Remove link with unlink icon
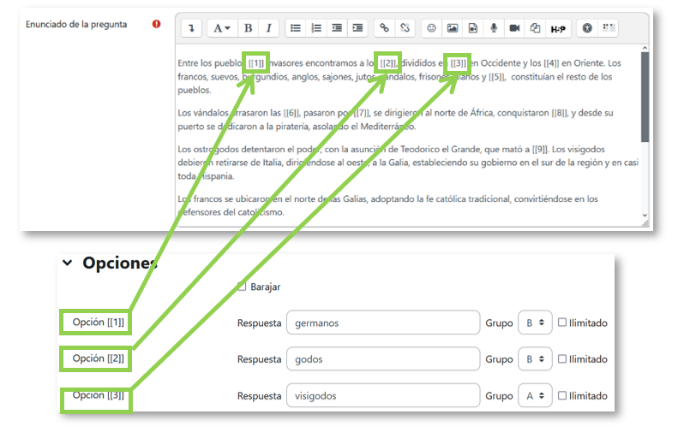Viewport: 684px width, 438px height. point(405,28)
